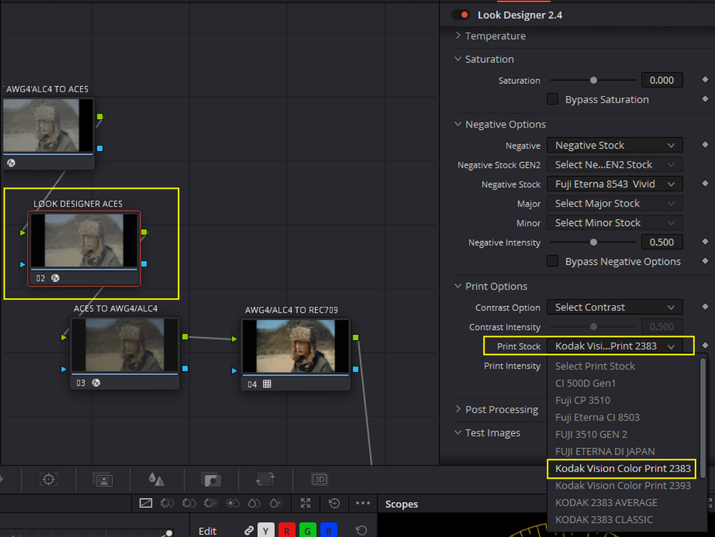Open the Negative Stock dropdown showing Fuji Eterna 8543 Vivid
The width and height of the screenshot is (715, 537).
(x=615, y=184)
